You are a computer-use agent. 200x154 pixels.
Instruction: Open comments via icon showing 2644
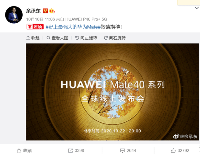(x=123, y=151)
